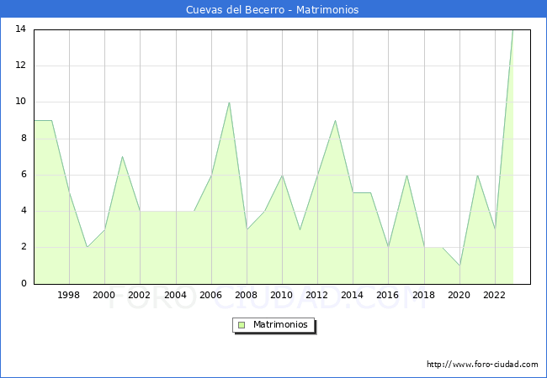Click the y-axis value 12
Image resolution: width=547 pixels, height=378 pixels.
click(x=21, y=65)
